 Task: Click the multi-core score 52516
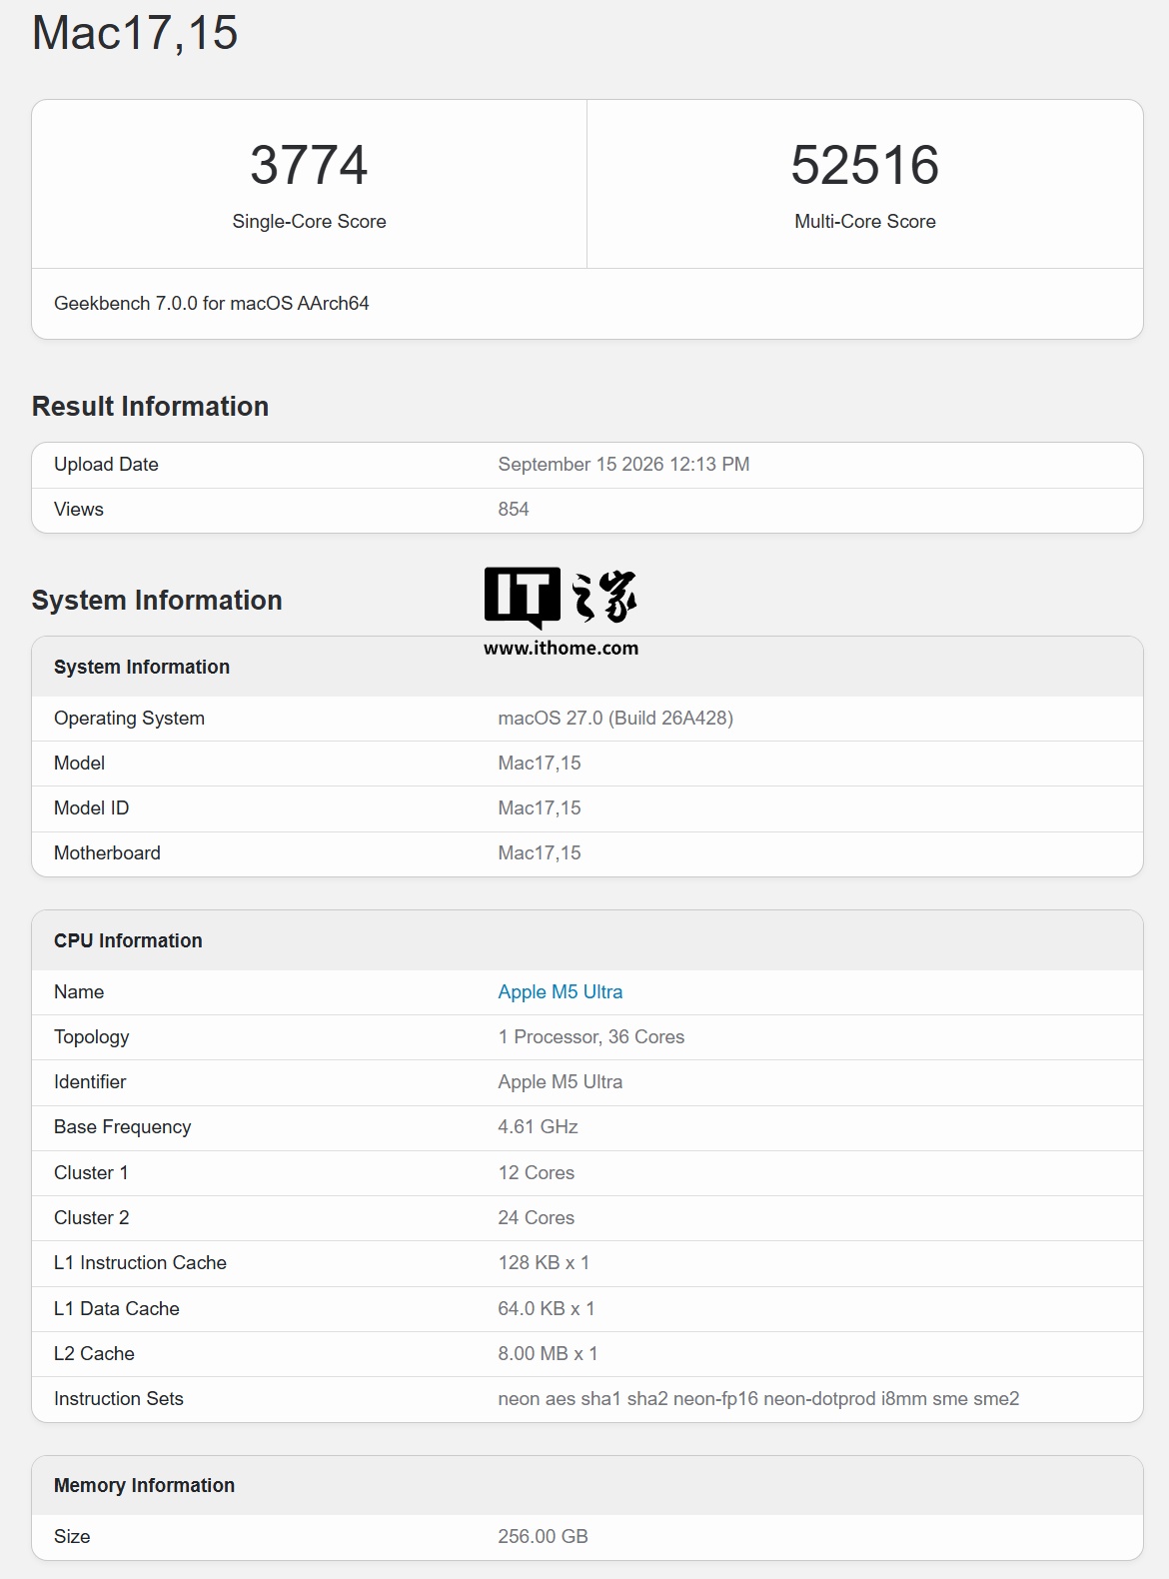coord(865,165)
